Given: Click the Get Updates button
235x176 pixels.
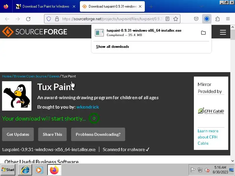Looking at the screenshot, I should click(18, 134).
